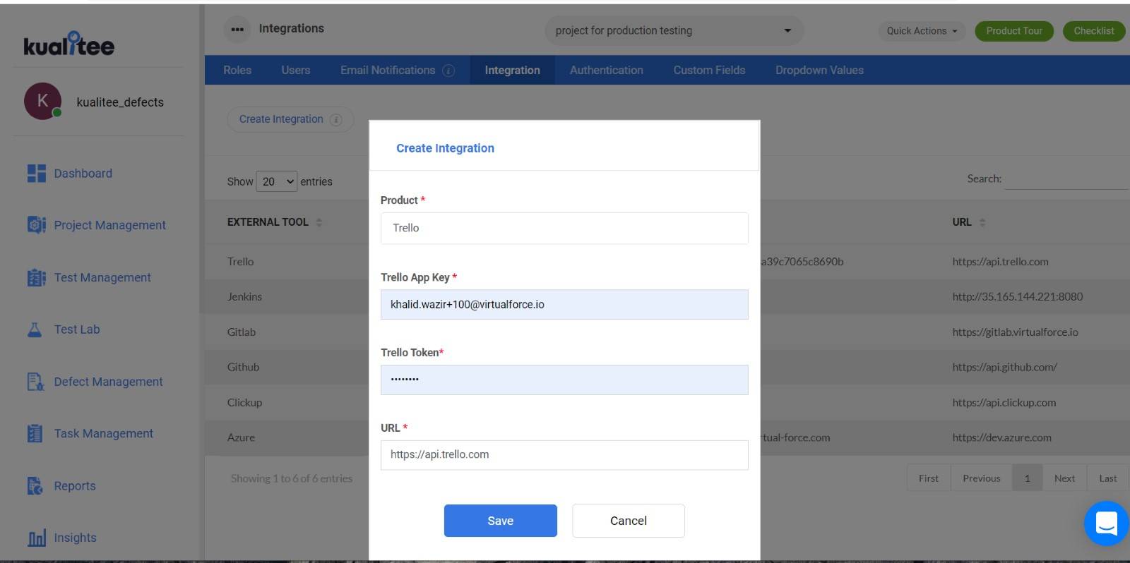Sort by External Tool column arrows

tap(319, 222)
